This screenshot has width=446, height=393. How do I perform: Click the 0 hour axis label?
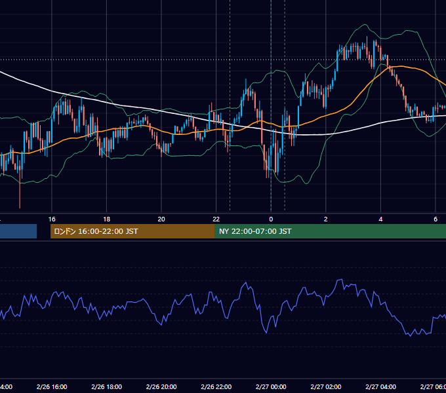271,219
